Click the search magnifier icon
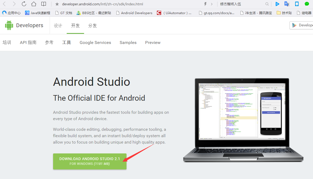The width and height of the screenshot is (313, 179). [x=267, y=4]
